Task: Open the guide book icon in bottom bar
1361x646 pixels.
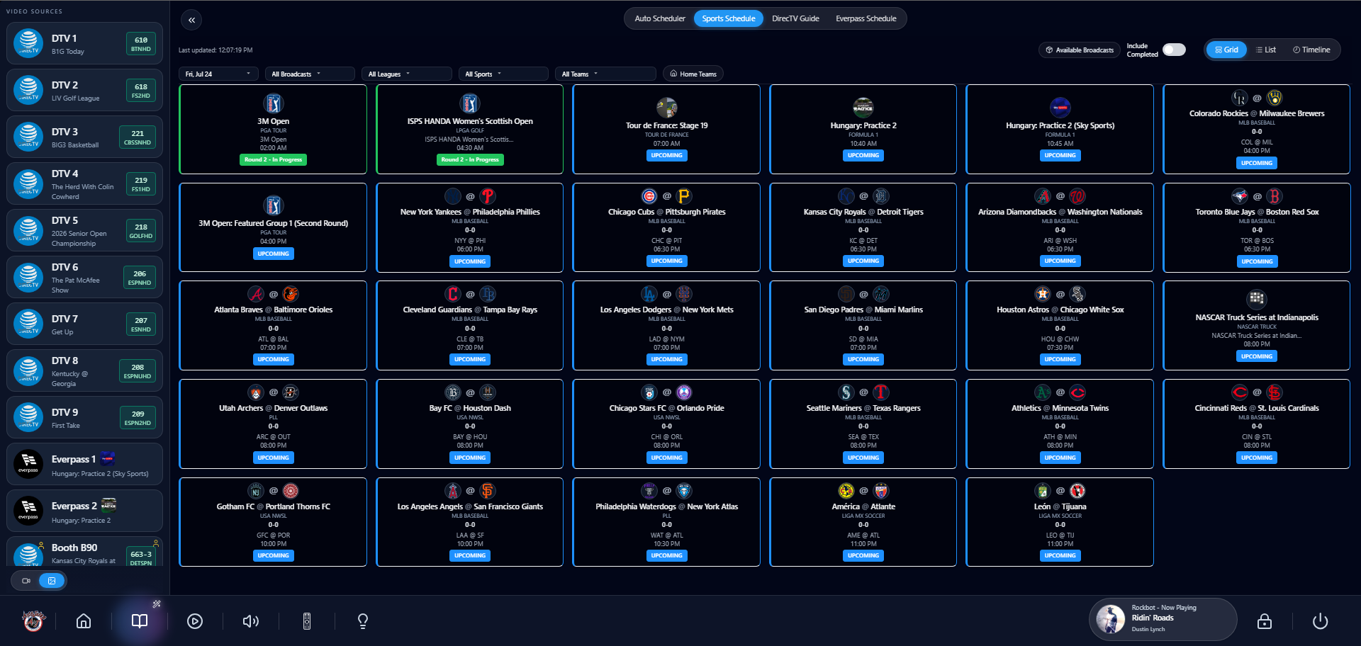Action: pyautogui.click(x=140, y=621)
